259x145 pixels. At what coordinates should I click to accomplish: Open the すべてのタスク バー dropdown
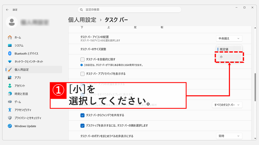click(227, 105)
